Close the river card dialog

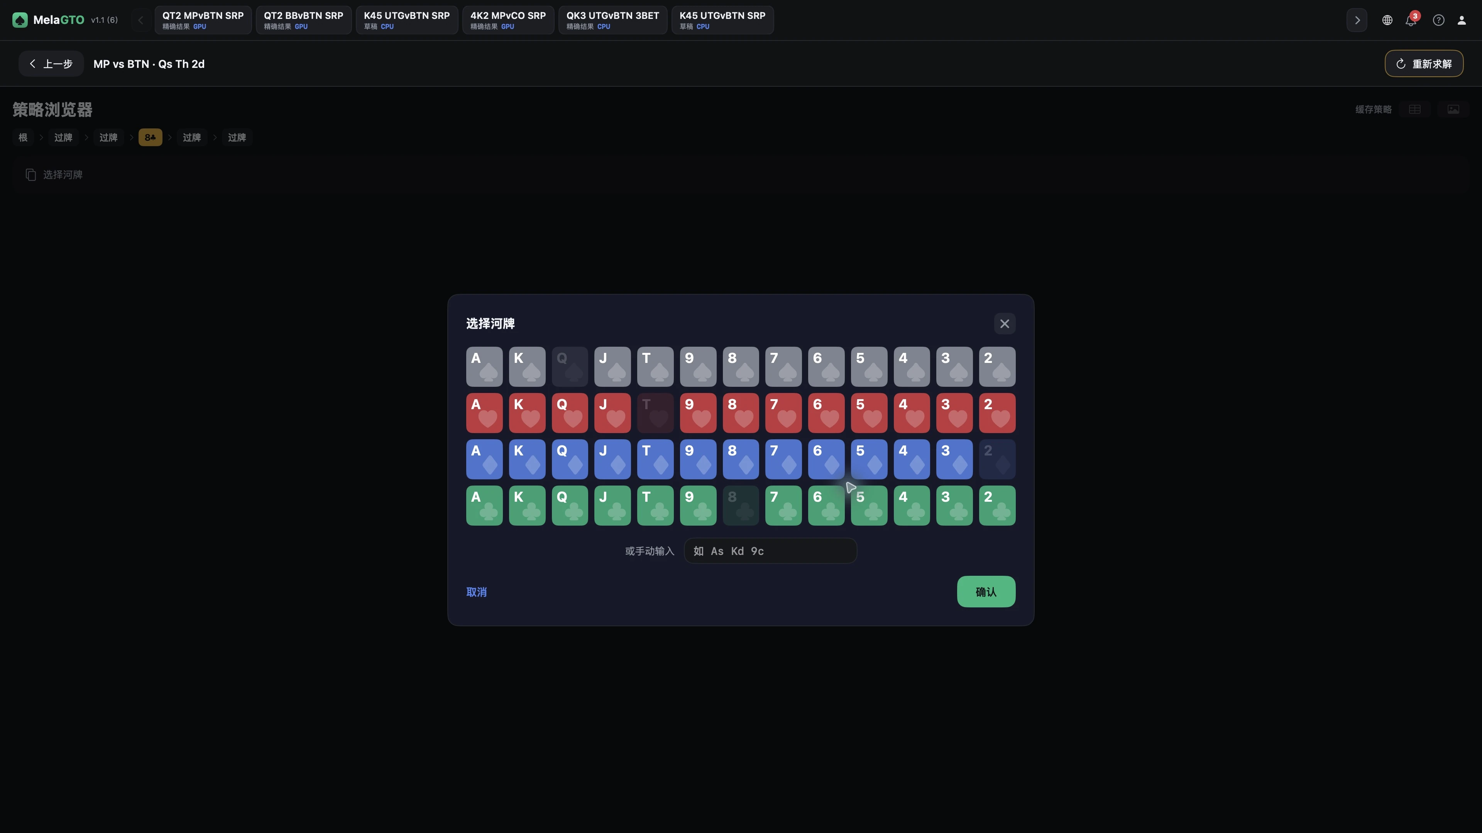point(1005,324)
